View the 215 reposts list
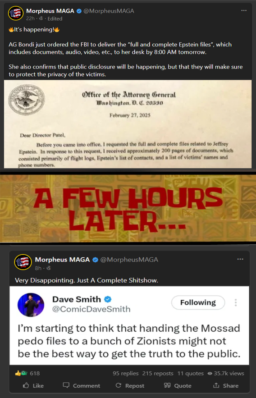 tap(158, 373)
